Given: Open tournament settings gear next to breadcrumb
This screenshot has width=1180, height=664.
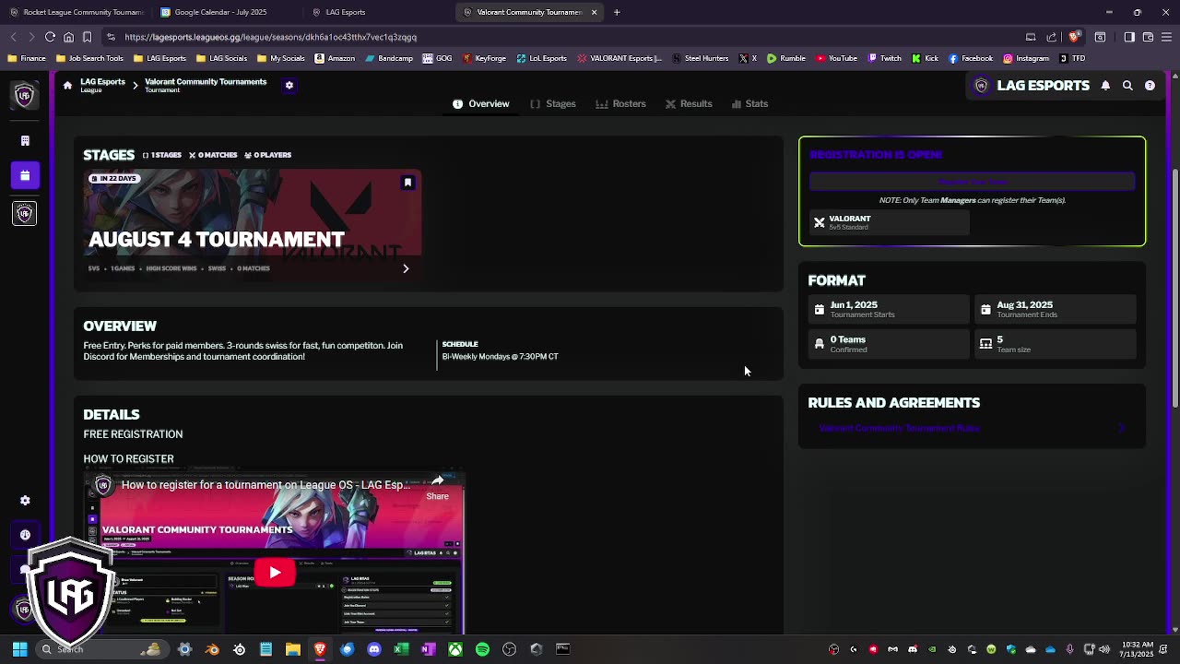Looking at the screenshot, I should click(289, 85).
